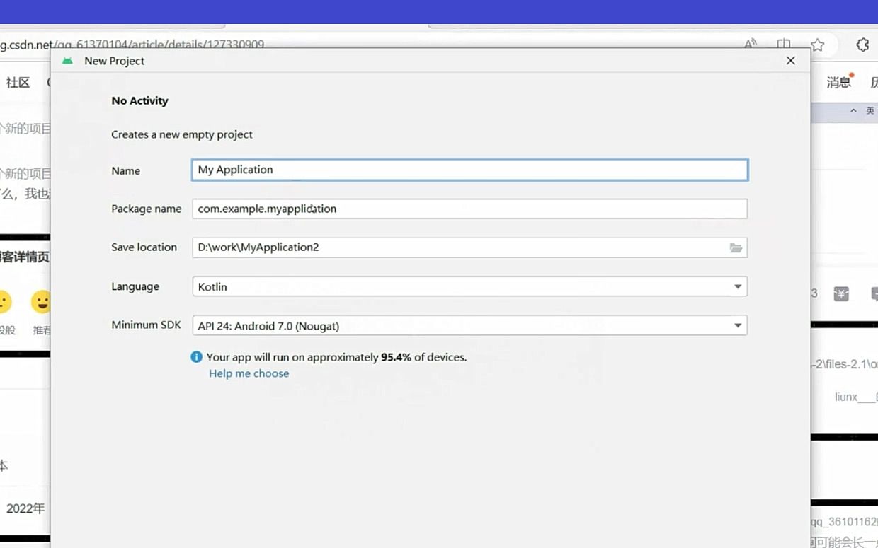Screen dimensions: 878x548
Task: Open the split screen icon in the browser toolbar
Action: point(783,44)
